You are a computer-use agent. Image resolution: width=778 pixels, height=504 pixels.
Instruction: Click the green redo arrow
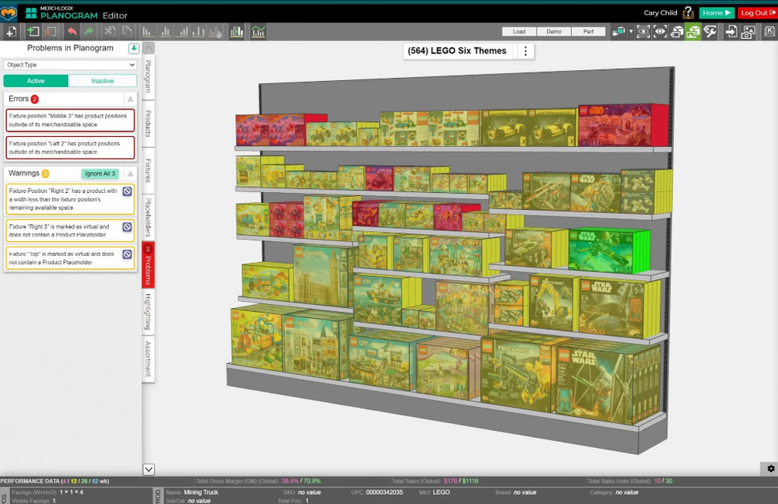point(89,32)
